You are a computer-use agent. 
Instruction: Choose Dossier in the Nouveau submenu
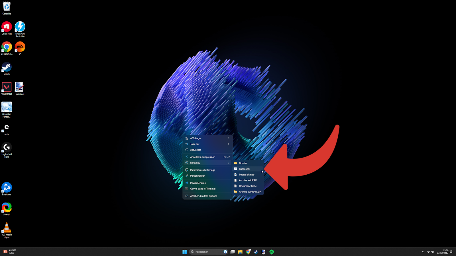pos(243,163)
